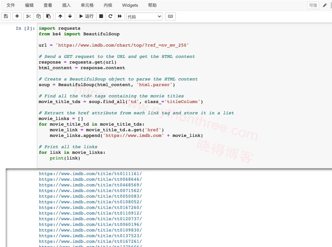Move cell up with arrow icon
This screenshot has width=332, height=247.
(60, 16)
